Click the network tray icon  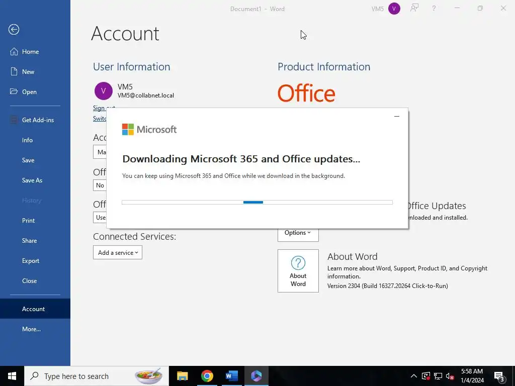pos(438,376)
